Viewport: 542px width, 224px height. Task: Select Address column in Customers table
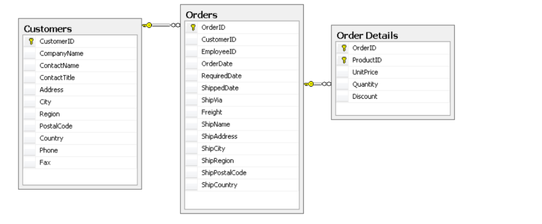coord(80,90)
